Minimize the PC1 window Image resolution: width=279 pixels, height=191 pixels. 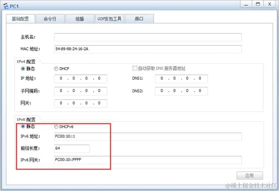pos(246,4)
